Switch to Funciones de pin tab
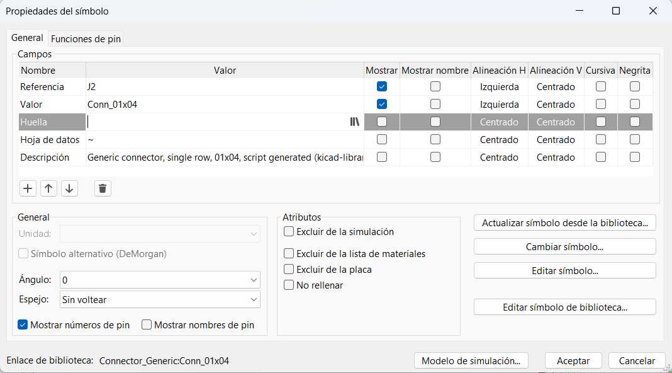672x373 pixels. click(86, 39)
